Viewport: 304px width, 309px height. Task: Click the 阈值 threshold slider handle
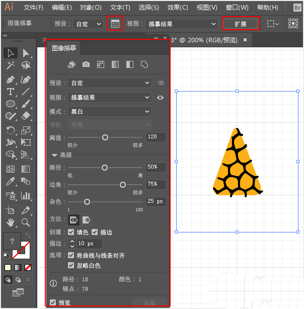(105, 137)
